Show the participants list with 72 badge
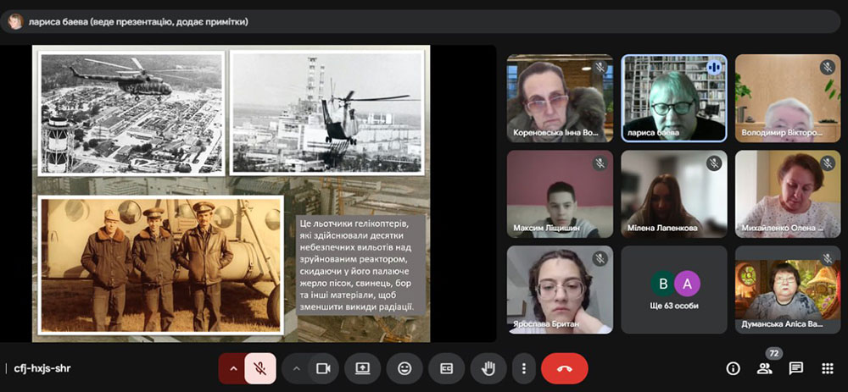Image resolution: width=848 pixels, height=392 pixels. [765, 368]
